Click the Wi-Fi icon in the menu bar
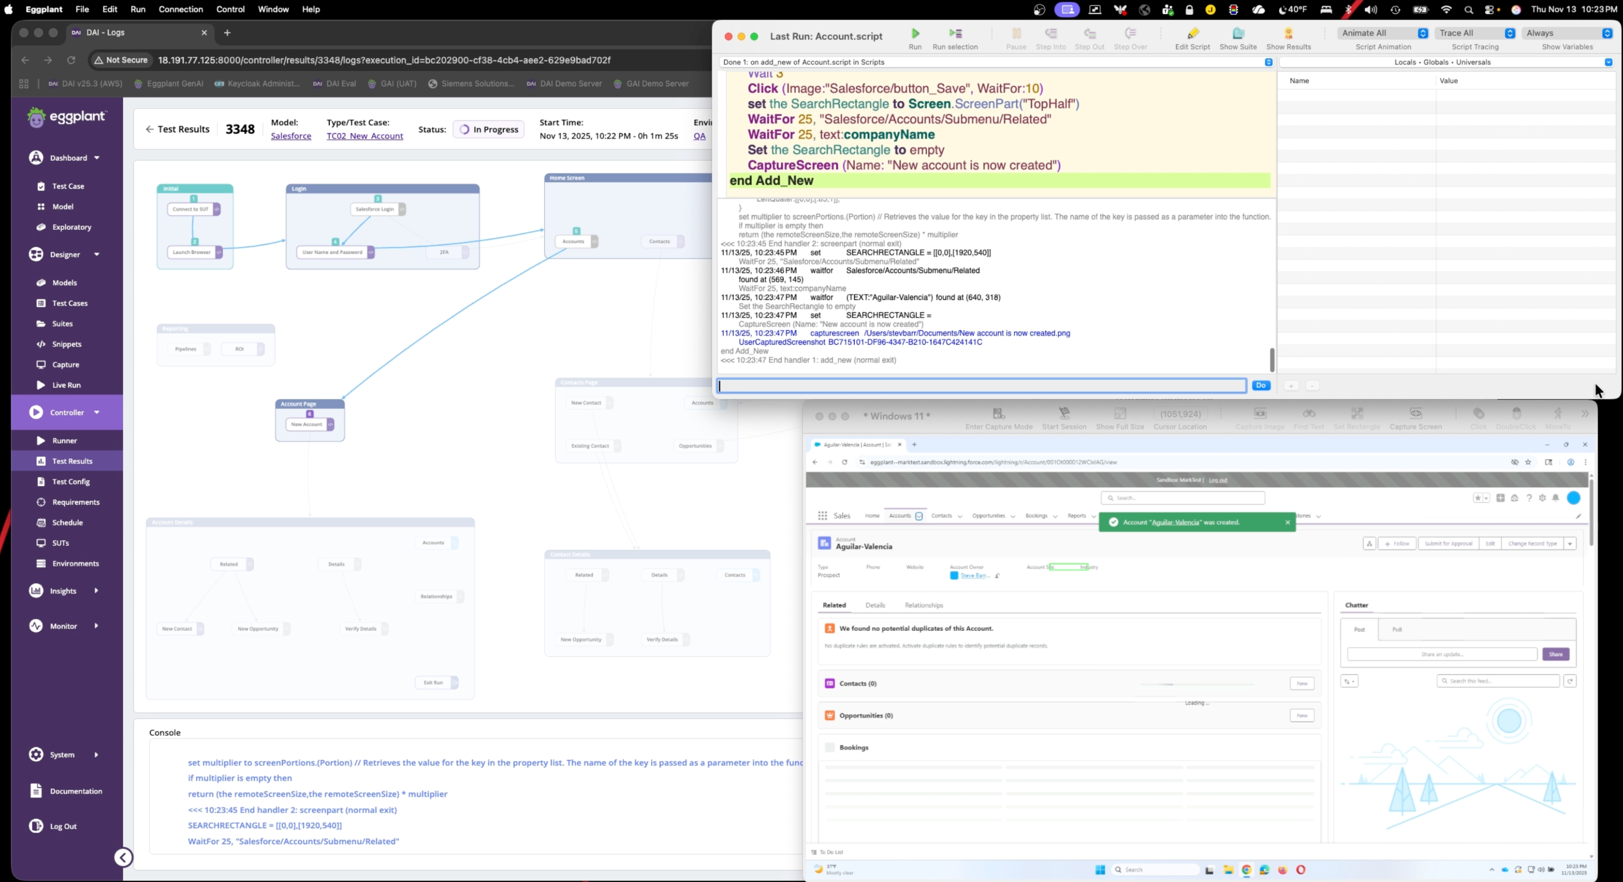This screenshot has height=882, width=1623. 1446,9
